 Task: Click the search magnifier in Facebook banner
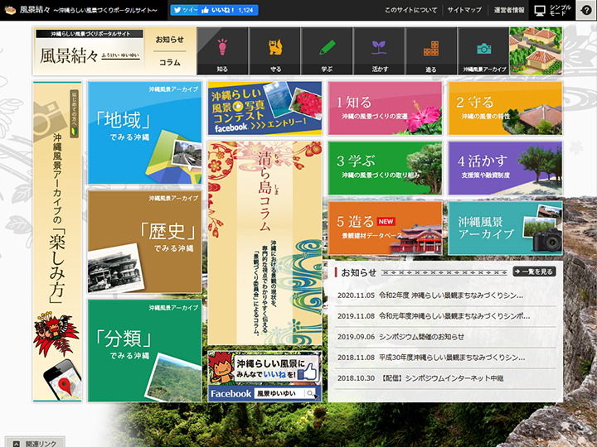pyautogui.click(x=311, y=393)
